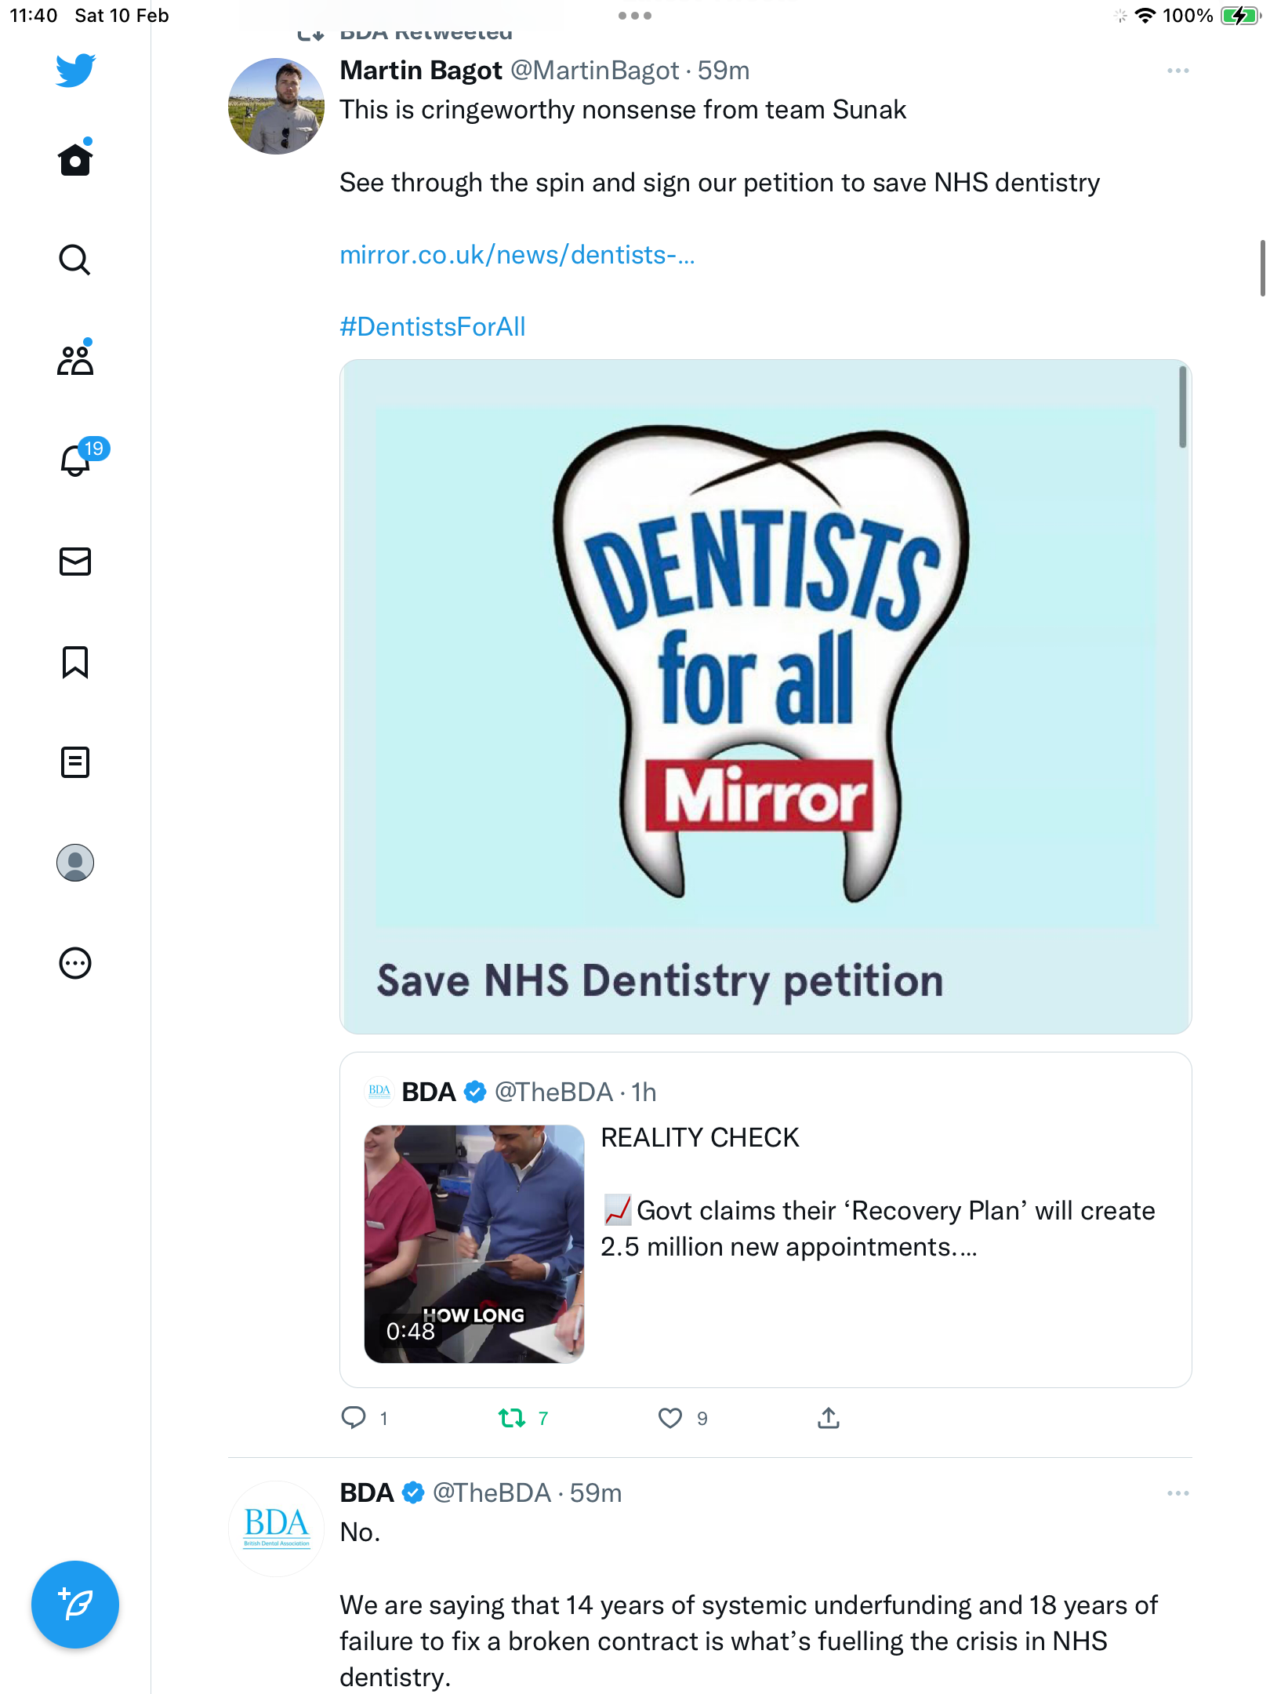This screenshot has width=1270, height=1694.
Task: Tap the battery status indicator
Action: [x=1239, y=16]
